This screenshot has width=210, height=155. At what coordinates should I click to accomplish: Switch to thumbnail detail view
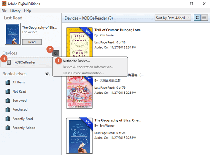(197, 18)
